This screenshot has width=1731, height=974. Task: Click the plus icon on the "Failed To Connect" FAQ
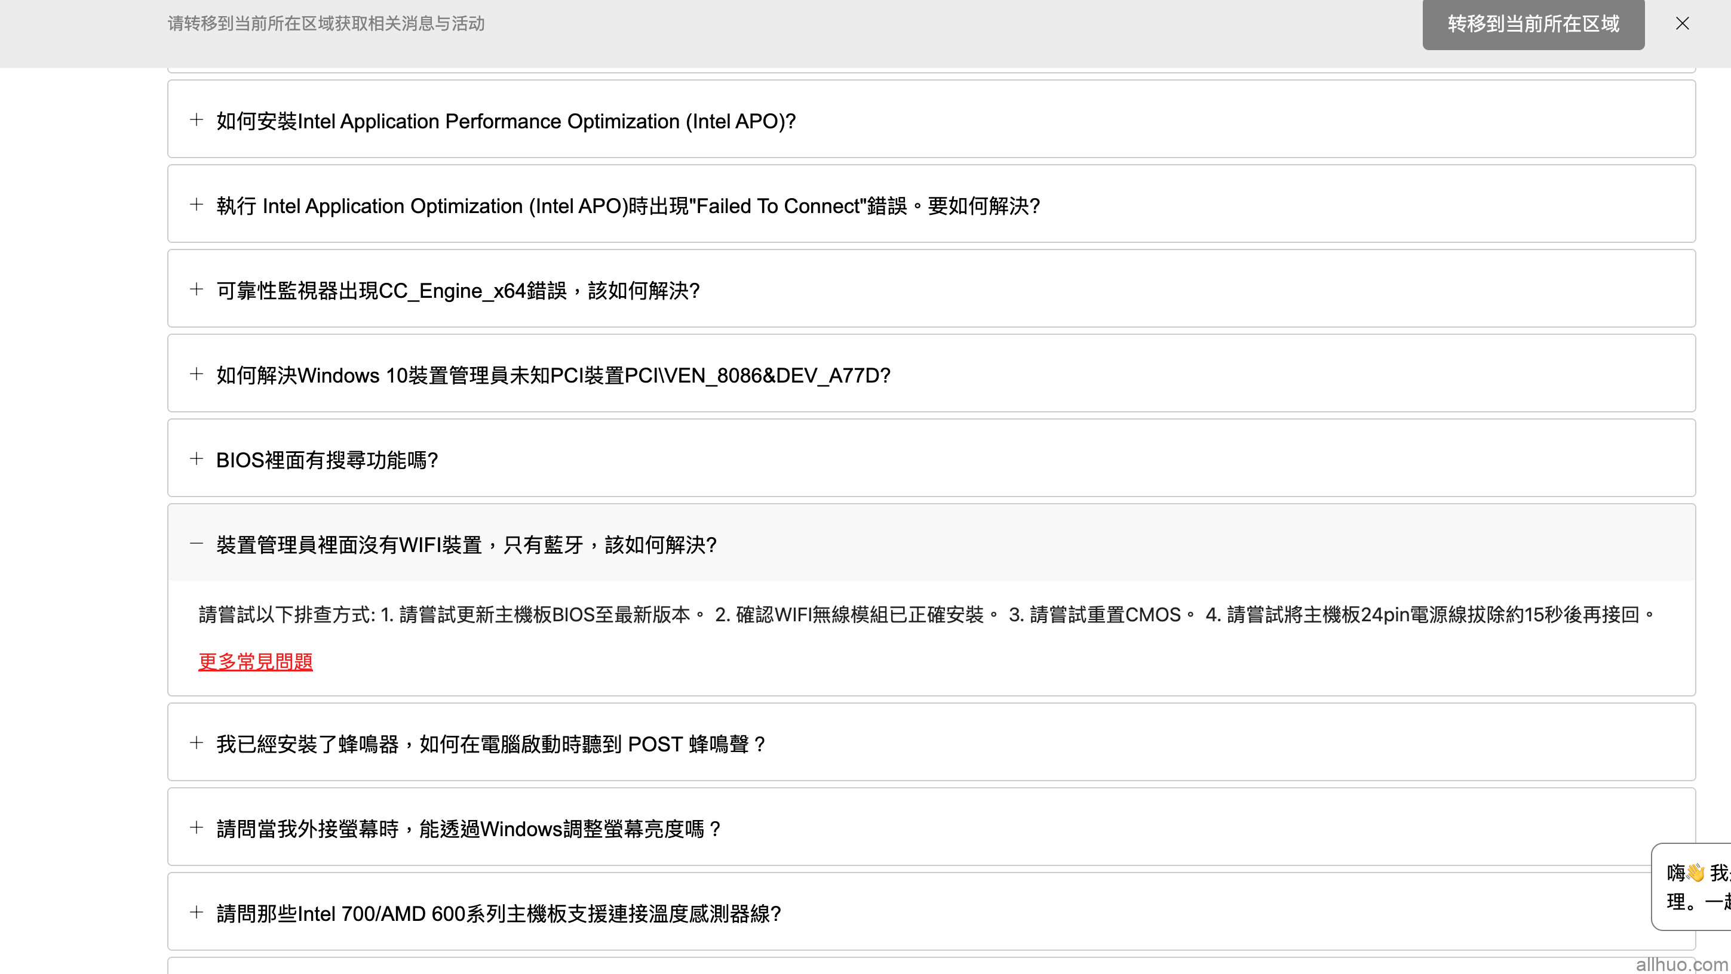point(196,204)
